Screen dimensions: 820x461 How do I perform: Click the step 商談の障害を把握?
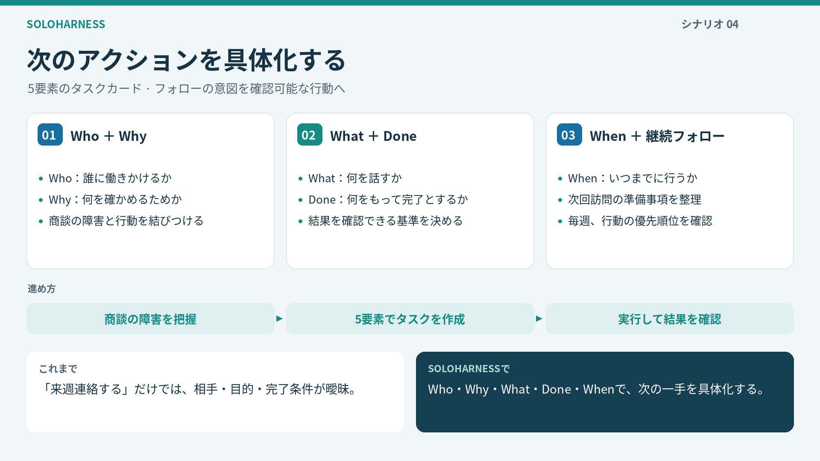[x=150, y=319]
